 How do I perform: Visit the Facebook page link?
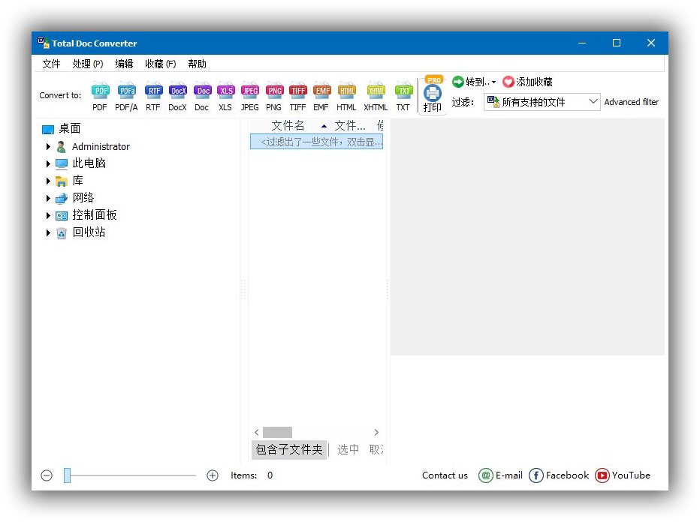559,475
